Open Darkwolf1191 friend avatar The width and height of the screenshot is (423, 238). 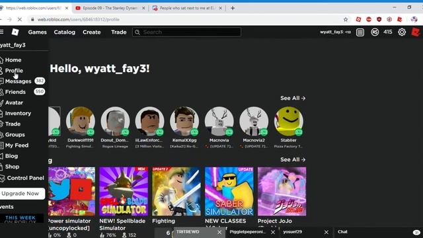tap(81, 122)
